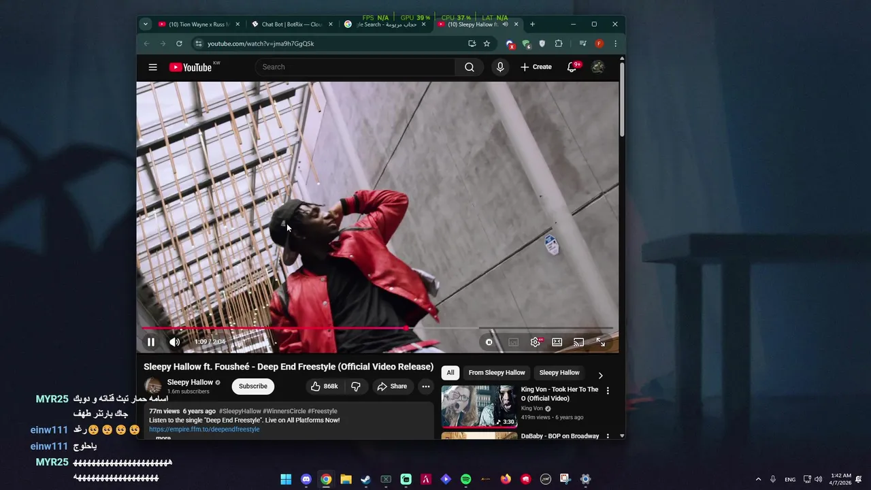The image size is (871, 490).
Task: Click the search magnifier button
Action: tap(470, 67)
